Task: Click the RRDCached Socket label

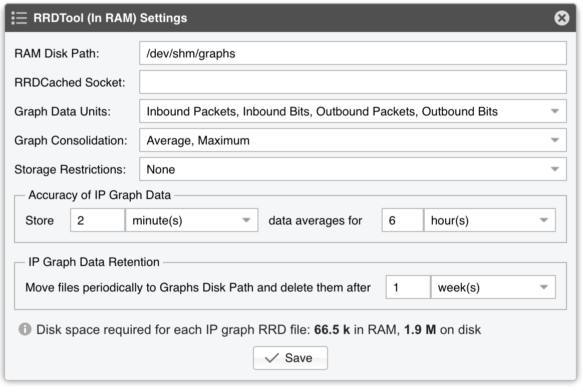Action: pyautogui.click(x=70, y=82)
